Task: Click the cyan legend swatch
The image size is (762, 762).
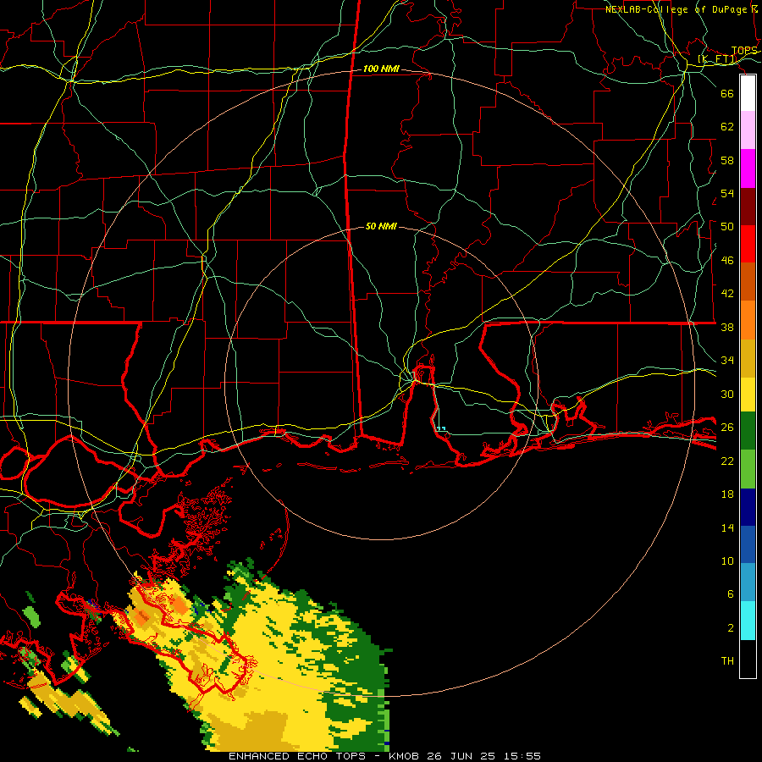Action: point(748,621)
